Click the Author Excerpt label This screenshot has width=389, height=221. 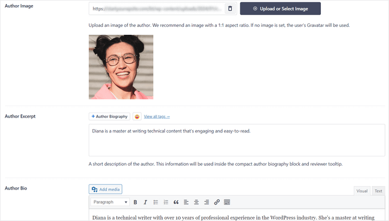click(20, 116)
